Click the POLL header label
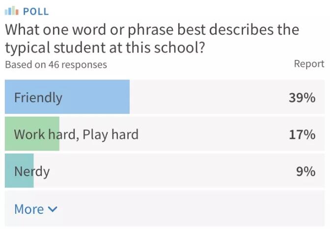This screenshot has height=231, width=332. 36,11
